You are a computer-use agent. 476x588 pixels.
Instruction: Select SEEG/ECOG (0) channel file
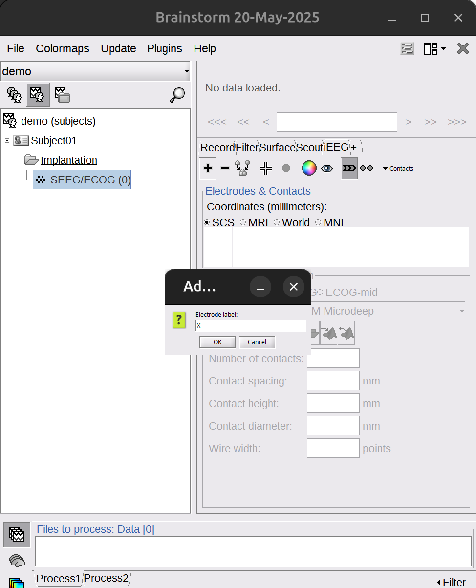tap(82, 180)
